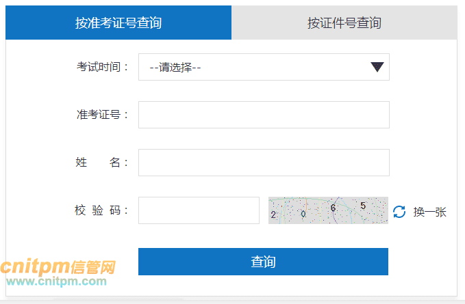Click the 校验码 field label
Viewport: 465px width, 304px height.
tap(102, 210)
